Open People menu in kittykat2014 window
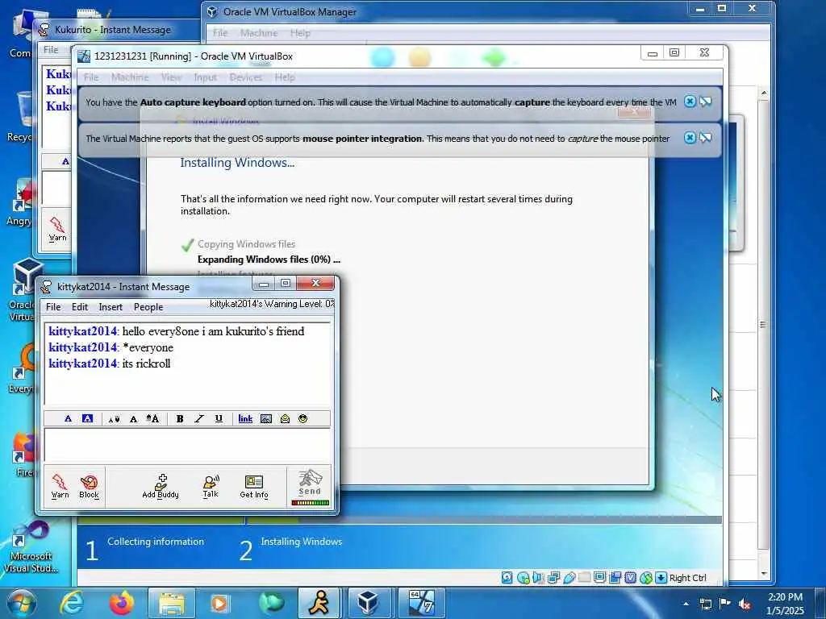The image size is (826, 619). point(148,307)
